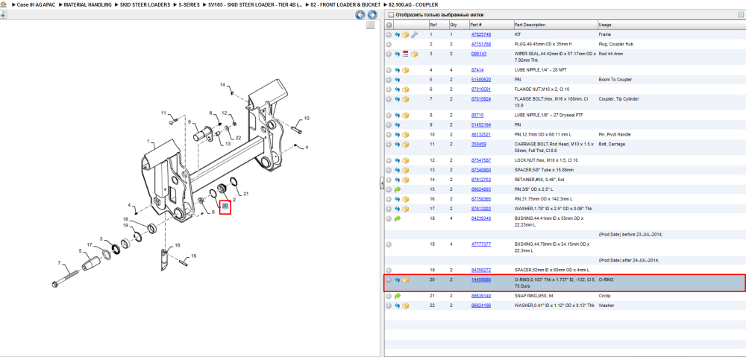Click callout 7 near the bolt
Screen dimensions: 746x357
click(x=60, y=262)
